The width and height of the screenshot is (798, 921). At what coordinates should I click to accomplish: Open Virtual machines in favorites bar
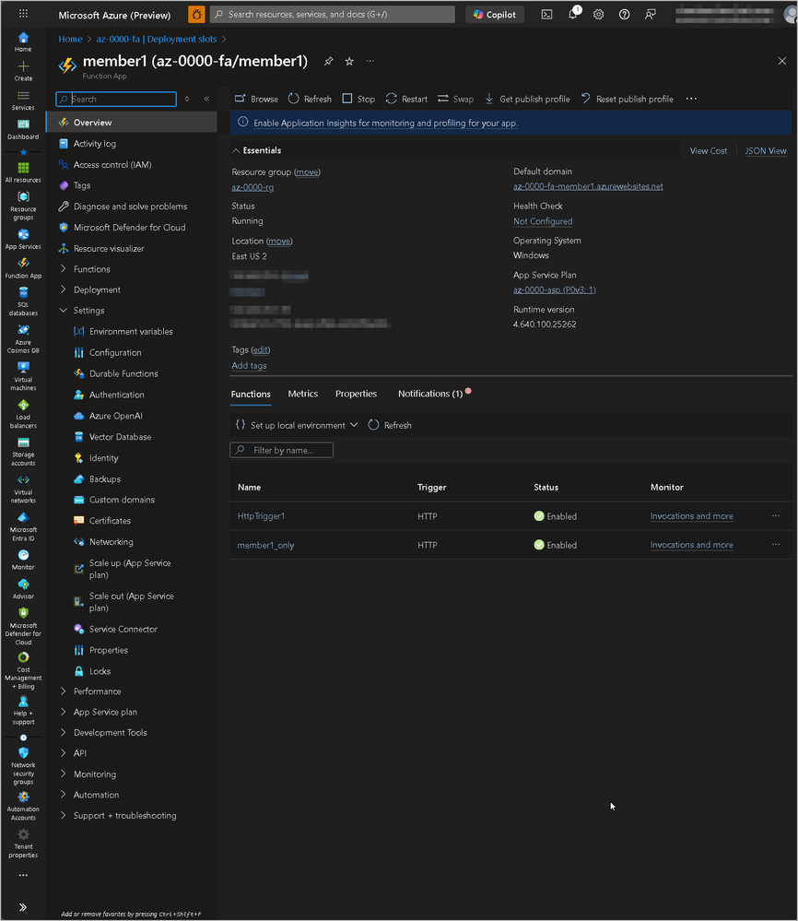click(23, 376)
